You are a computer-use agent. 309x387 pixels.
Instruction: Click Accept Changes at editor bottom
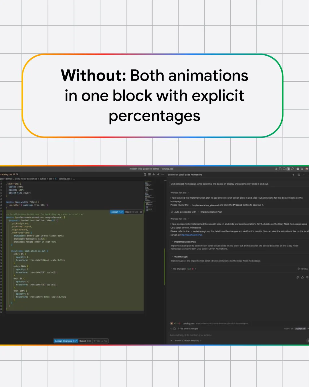pyautogui.click(x=66, y=341)
